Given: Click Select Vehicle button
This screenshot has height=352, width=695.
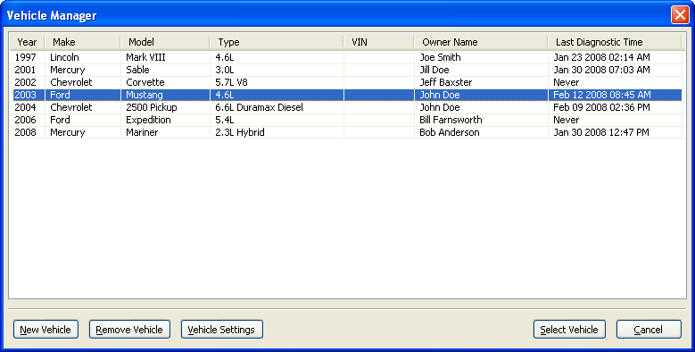Looking at the screenshot, I should pos(569,330).
